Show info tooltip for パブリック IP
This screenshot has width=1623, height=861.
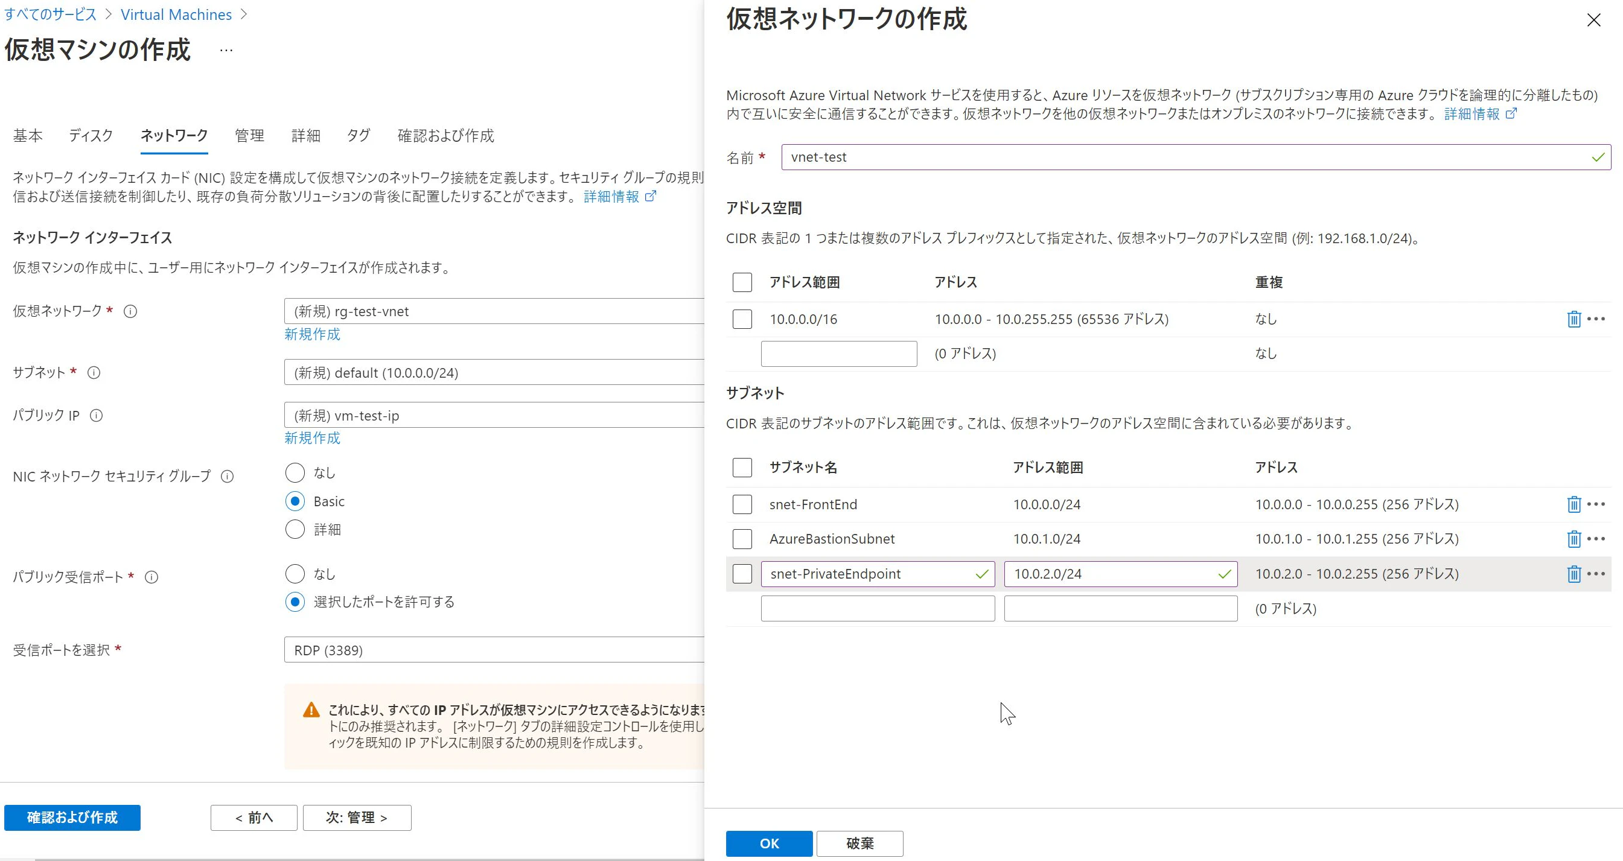[97, 416]
